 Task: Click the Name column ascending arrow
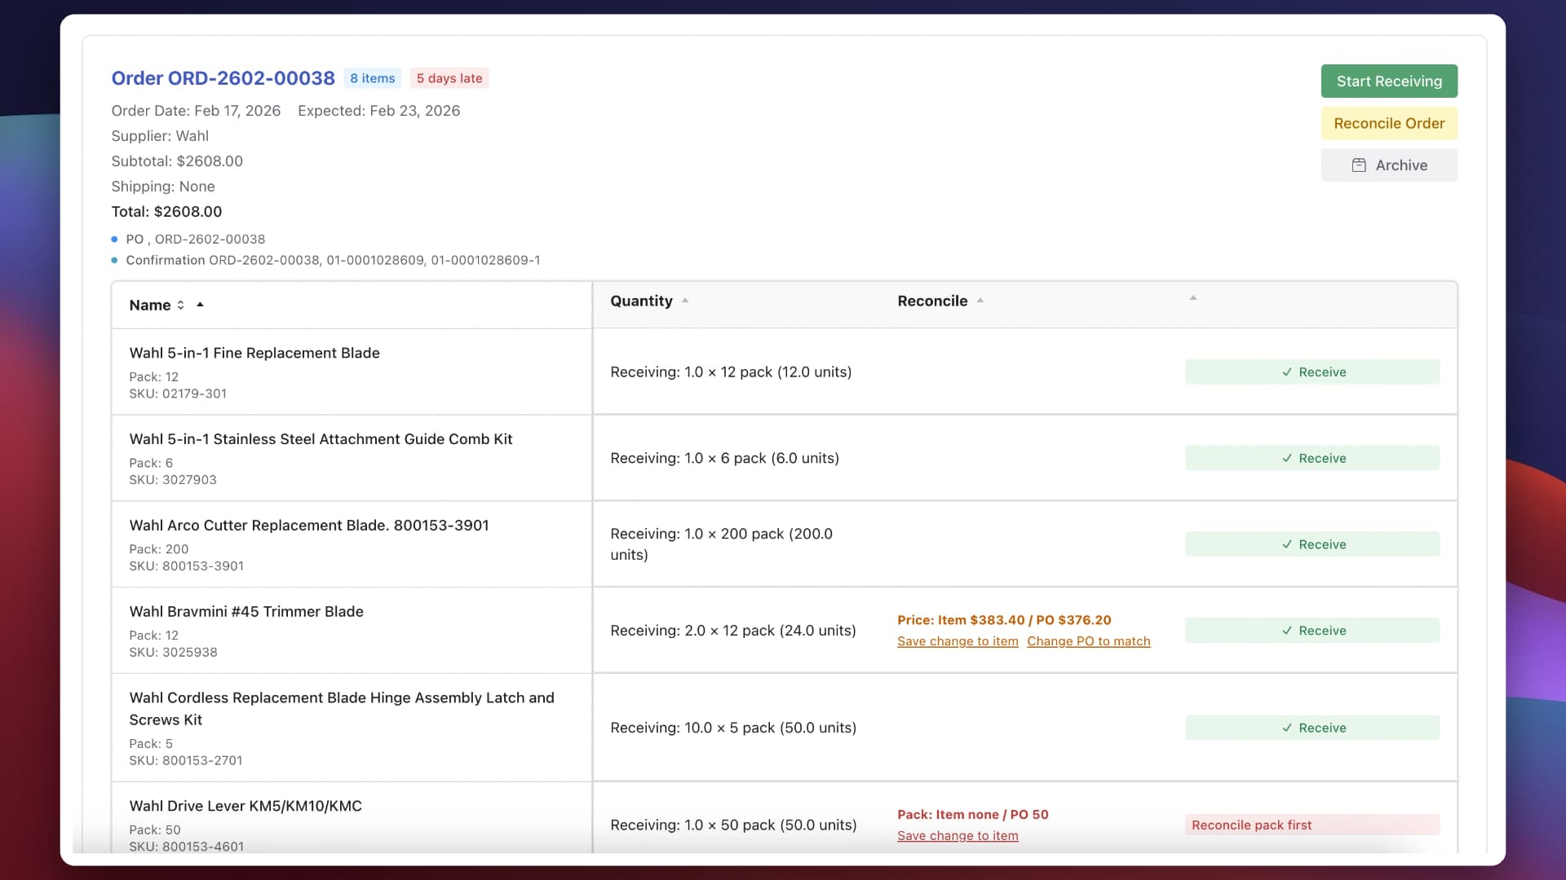coord(200,305)
